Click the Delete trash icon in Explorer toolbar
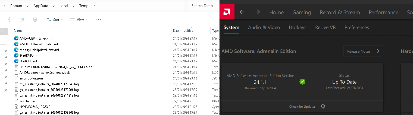 tap(35, 20)
